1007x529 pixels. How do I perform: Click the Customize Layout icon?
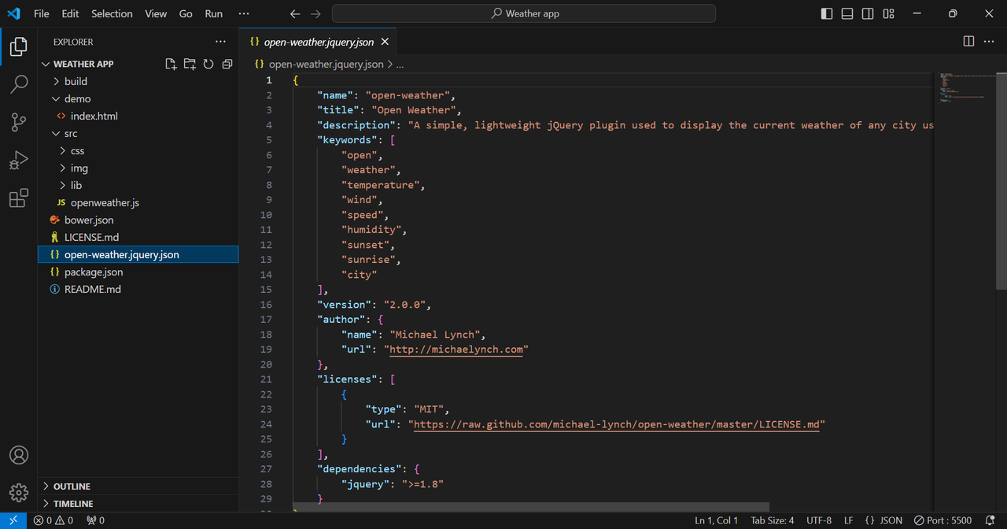pos(888,13)
